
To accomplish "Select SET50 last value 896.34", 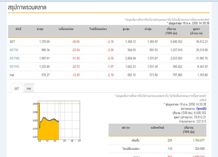I will click(45, 50).
